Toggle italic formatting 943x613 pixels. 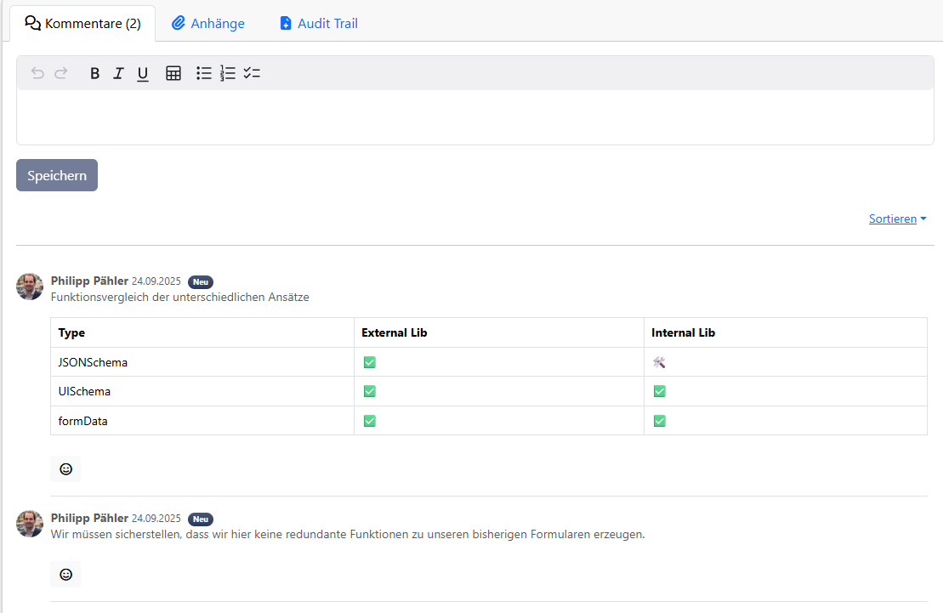pos(119,73)
